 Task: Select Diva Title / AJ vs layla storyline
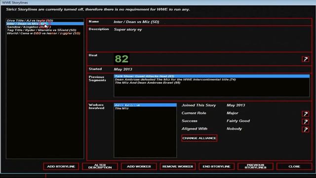(x=45, y=21)
